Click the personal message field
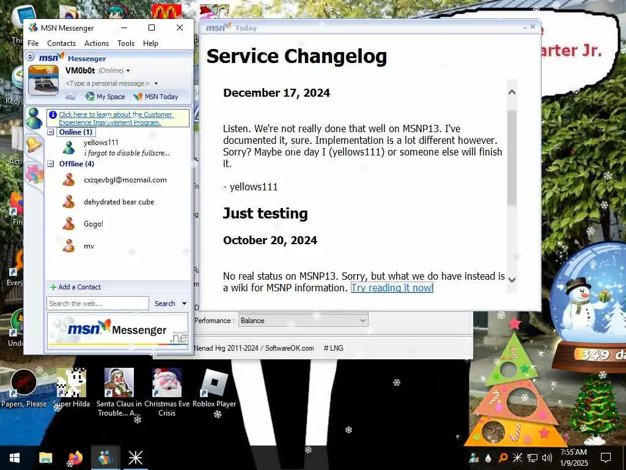This screenshot has height=470, width=626. pos(107,83)
